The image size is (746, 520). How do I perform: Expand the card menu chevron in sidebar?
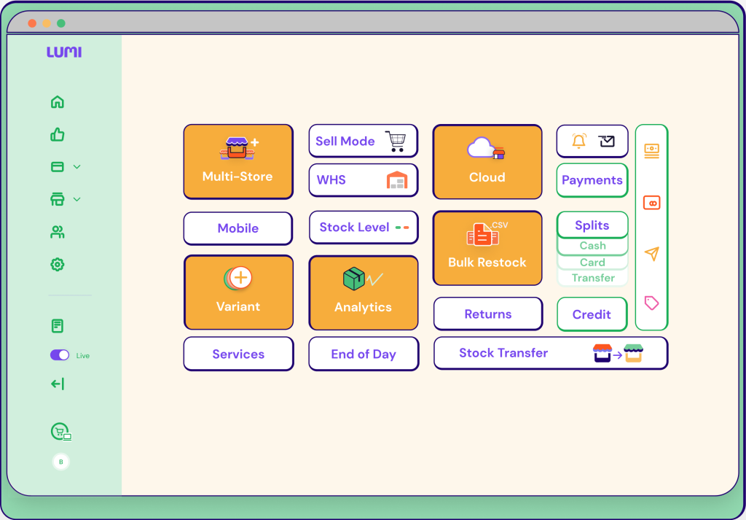[77, 167]
